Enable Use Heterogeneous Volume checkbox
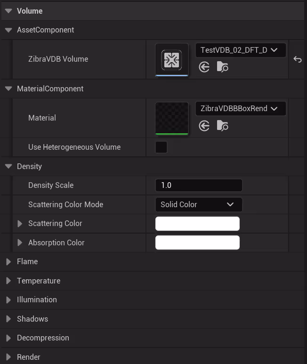The width and height of the screenshot is (307, 364). tap(162, 147)
